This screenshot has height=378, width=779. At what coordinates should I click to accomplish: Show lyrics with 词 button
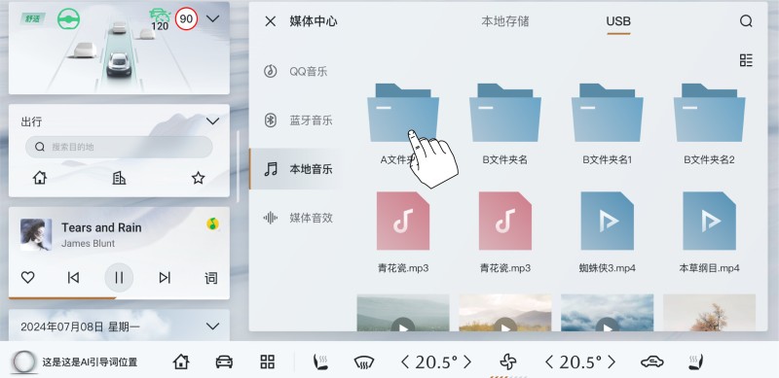(x=210, y=278)
